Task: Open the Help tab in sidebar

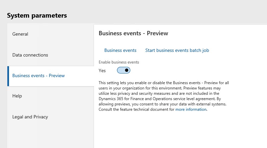Action: pyautogui.click(x=17, y=96)
